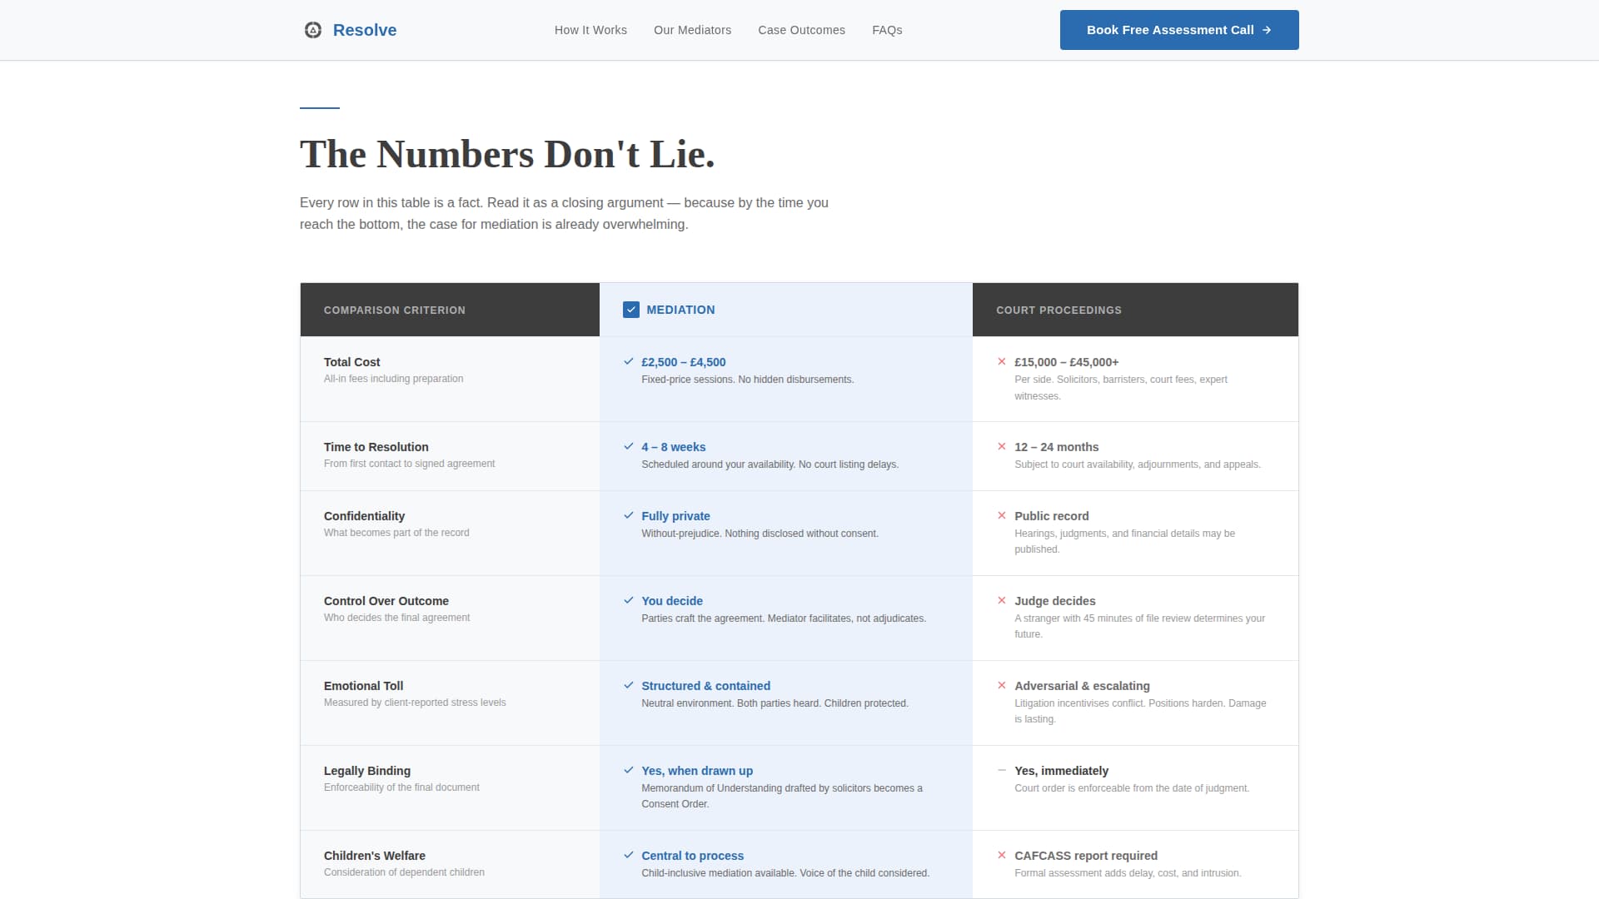1599x899 pixels.
Task: Click the Resolve brand name text
Action: coord(365,30)
